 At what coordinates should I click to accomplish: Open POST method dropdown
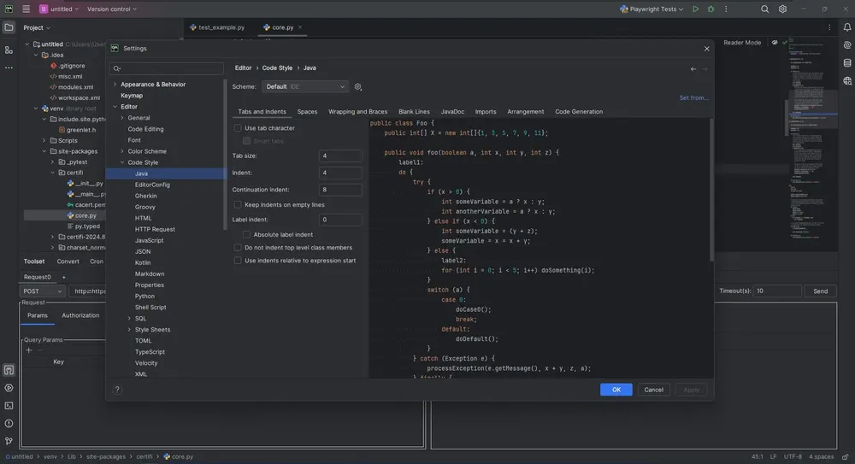pos(42,291)
